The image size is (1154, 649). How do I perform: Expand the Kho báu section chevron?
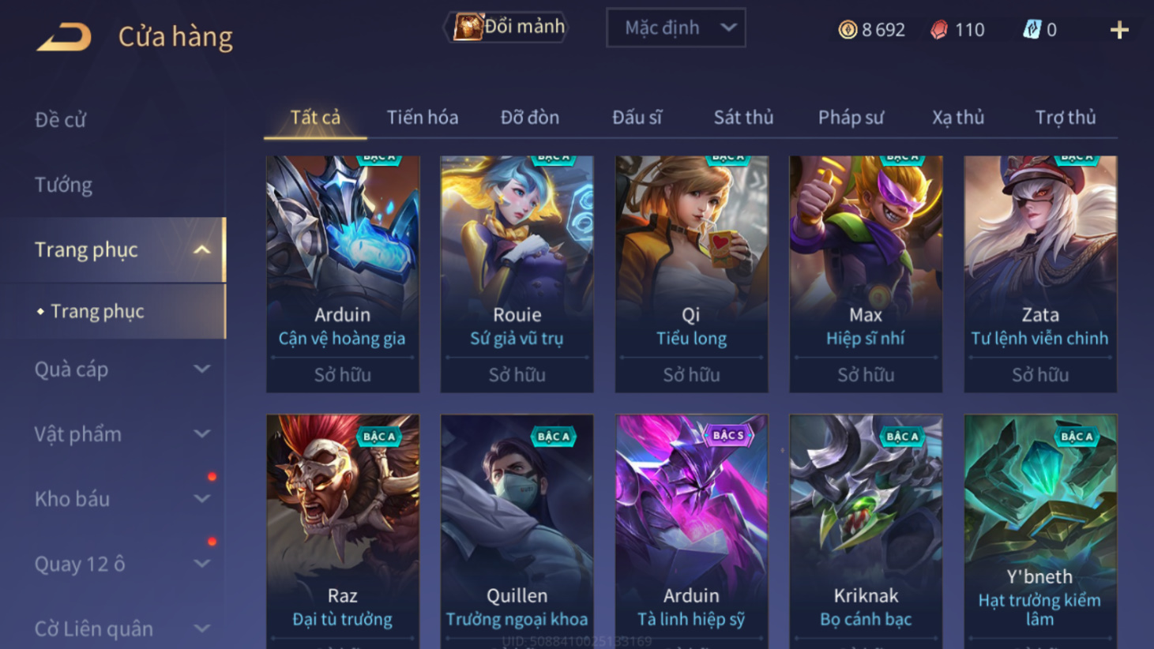pyautogui.click(x=202, y=498)
